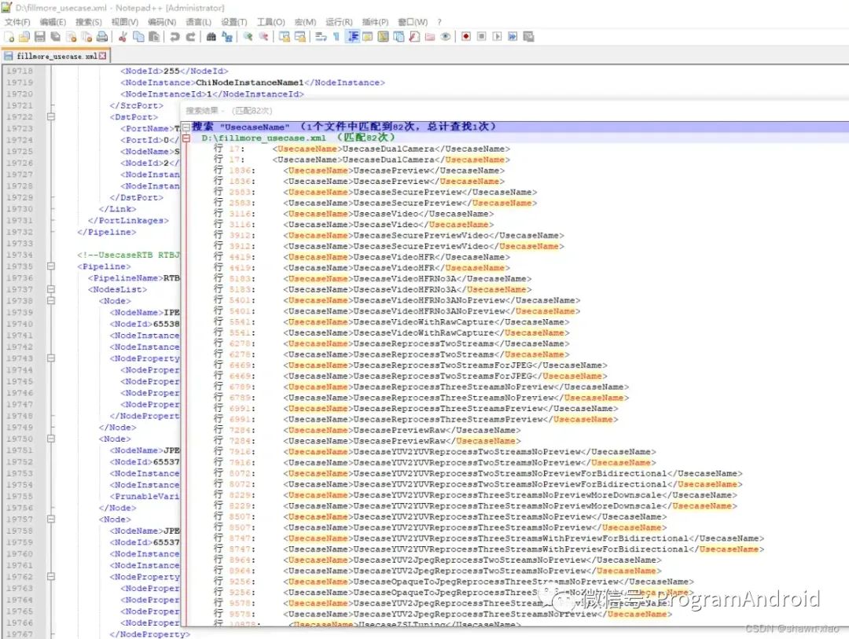Click line number 19734 in the margin
The width and height of the screenshot is (849, 639).
pyautogui.click(x=20, y=255)
